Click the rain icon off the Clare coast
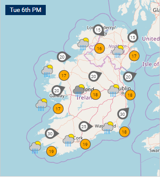This screenshot has width=160, height=177. coord(41,105)
